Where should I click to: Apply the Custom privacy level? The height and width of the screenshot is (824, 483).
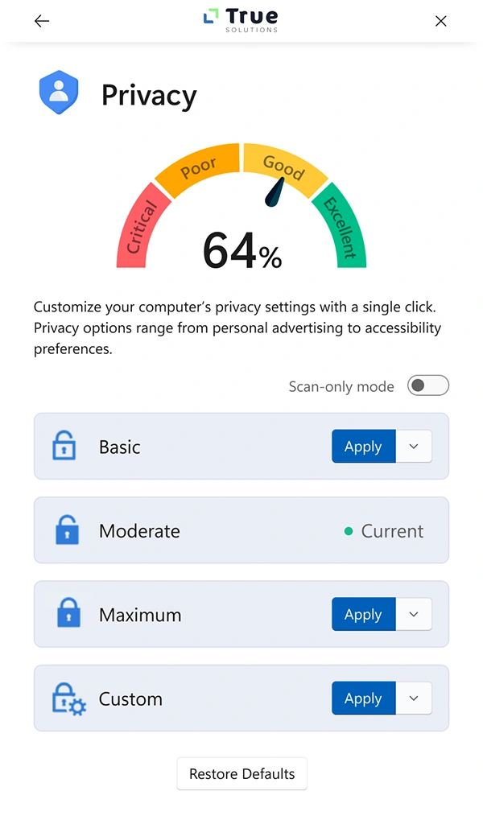(363, 698)
